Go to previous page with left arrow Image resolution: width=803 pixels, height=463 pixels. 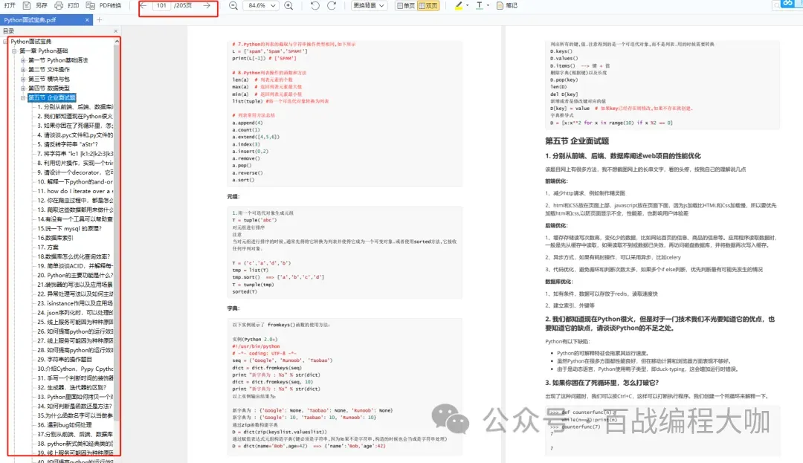point(143,6)
